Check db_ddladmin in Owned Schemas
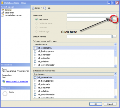Image resolution: width=120 pixels, height=108 pixels. coord(35,61)
